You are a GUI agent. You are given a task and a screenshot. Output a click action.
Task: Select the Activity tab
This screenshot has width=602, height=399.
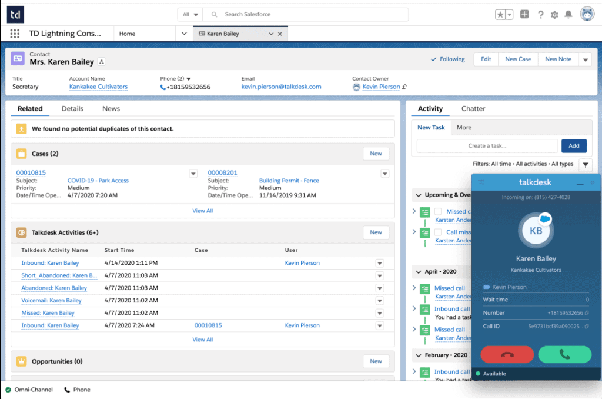pyautogui.click(x=430, y=109)
